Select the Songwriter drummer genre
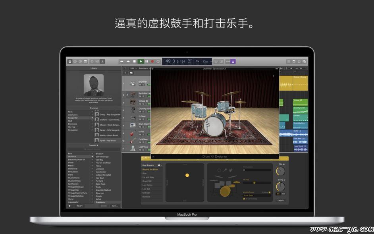 coord(80,118)
